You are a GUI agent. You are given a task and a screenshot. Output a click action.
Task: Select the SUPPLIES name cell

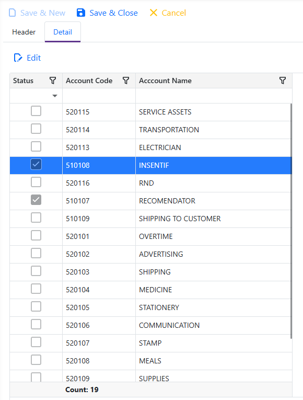click(x=213, y=376)
